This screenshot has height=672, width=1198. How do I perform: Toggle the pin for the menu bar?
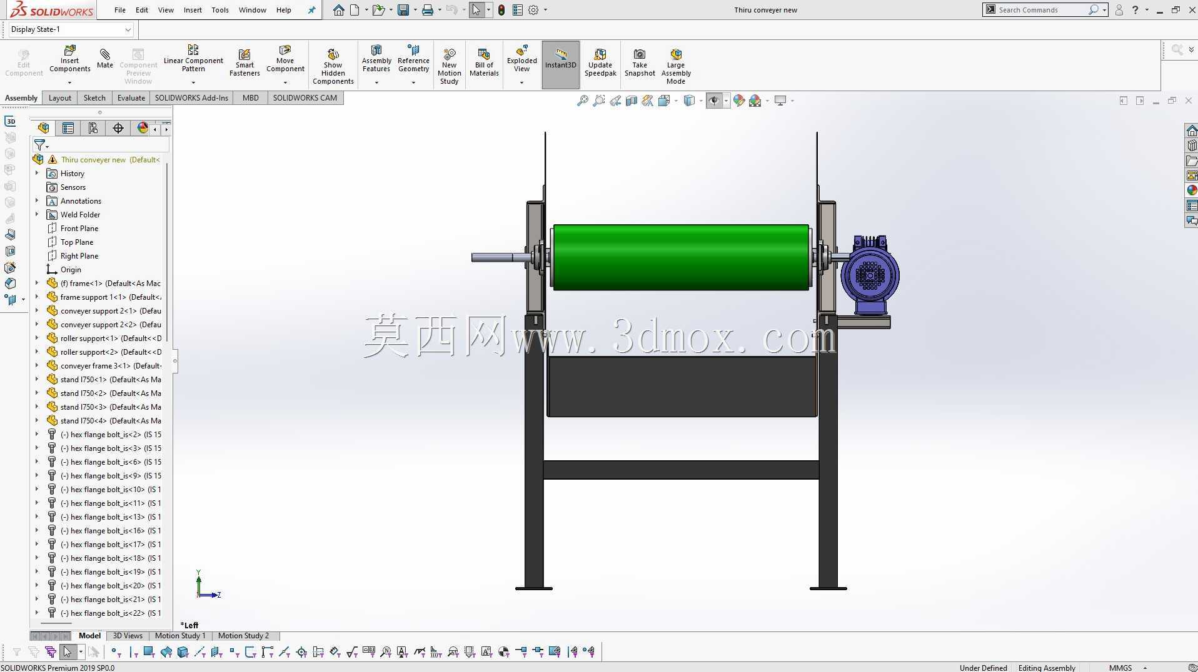312,10
